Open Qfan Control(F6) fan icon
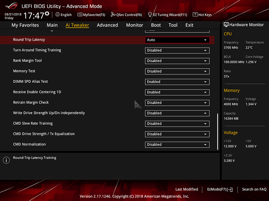Image resolution: width=269 pixels, height=201 pixels. (113, 15)
